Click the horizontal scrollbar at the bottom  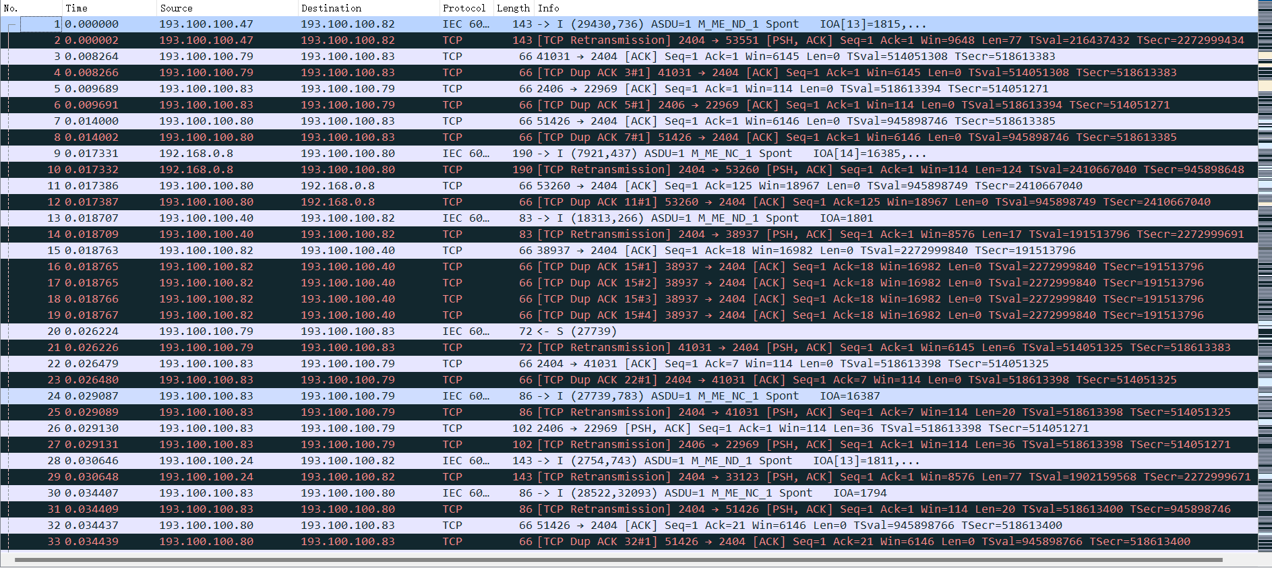click(x=618, y=559)
